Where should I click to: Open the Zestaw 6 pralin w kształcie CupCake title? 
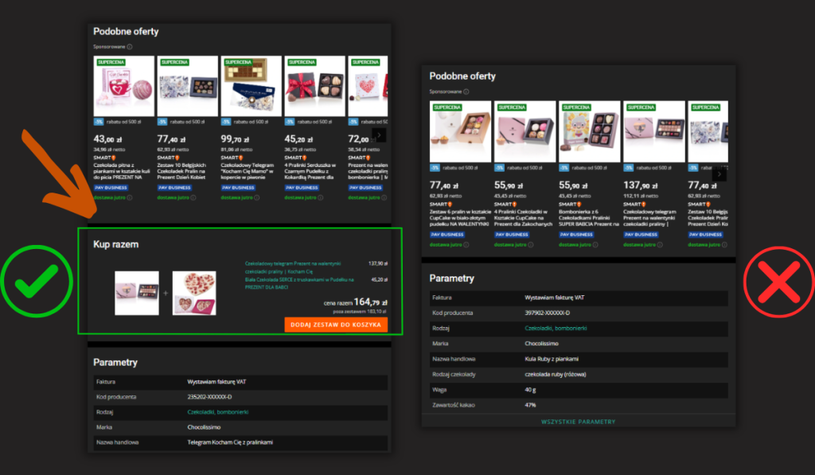tap(461, 218)
